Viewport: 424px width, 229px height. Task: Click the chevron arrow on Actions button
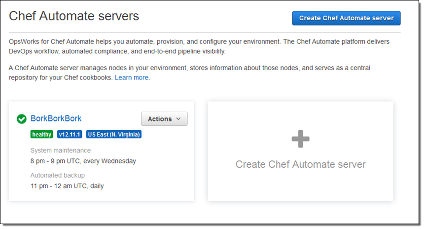pyautogui.click(x=178, y=119)
